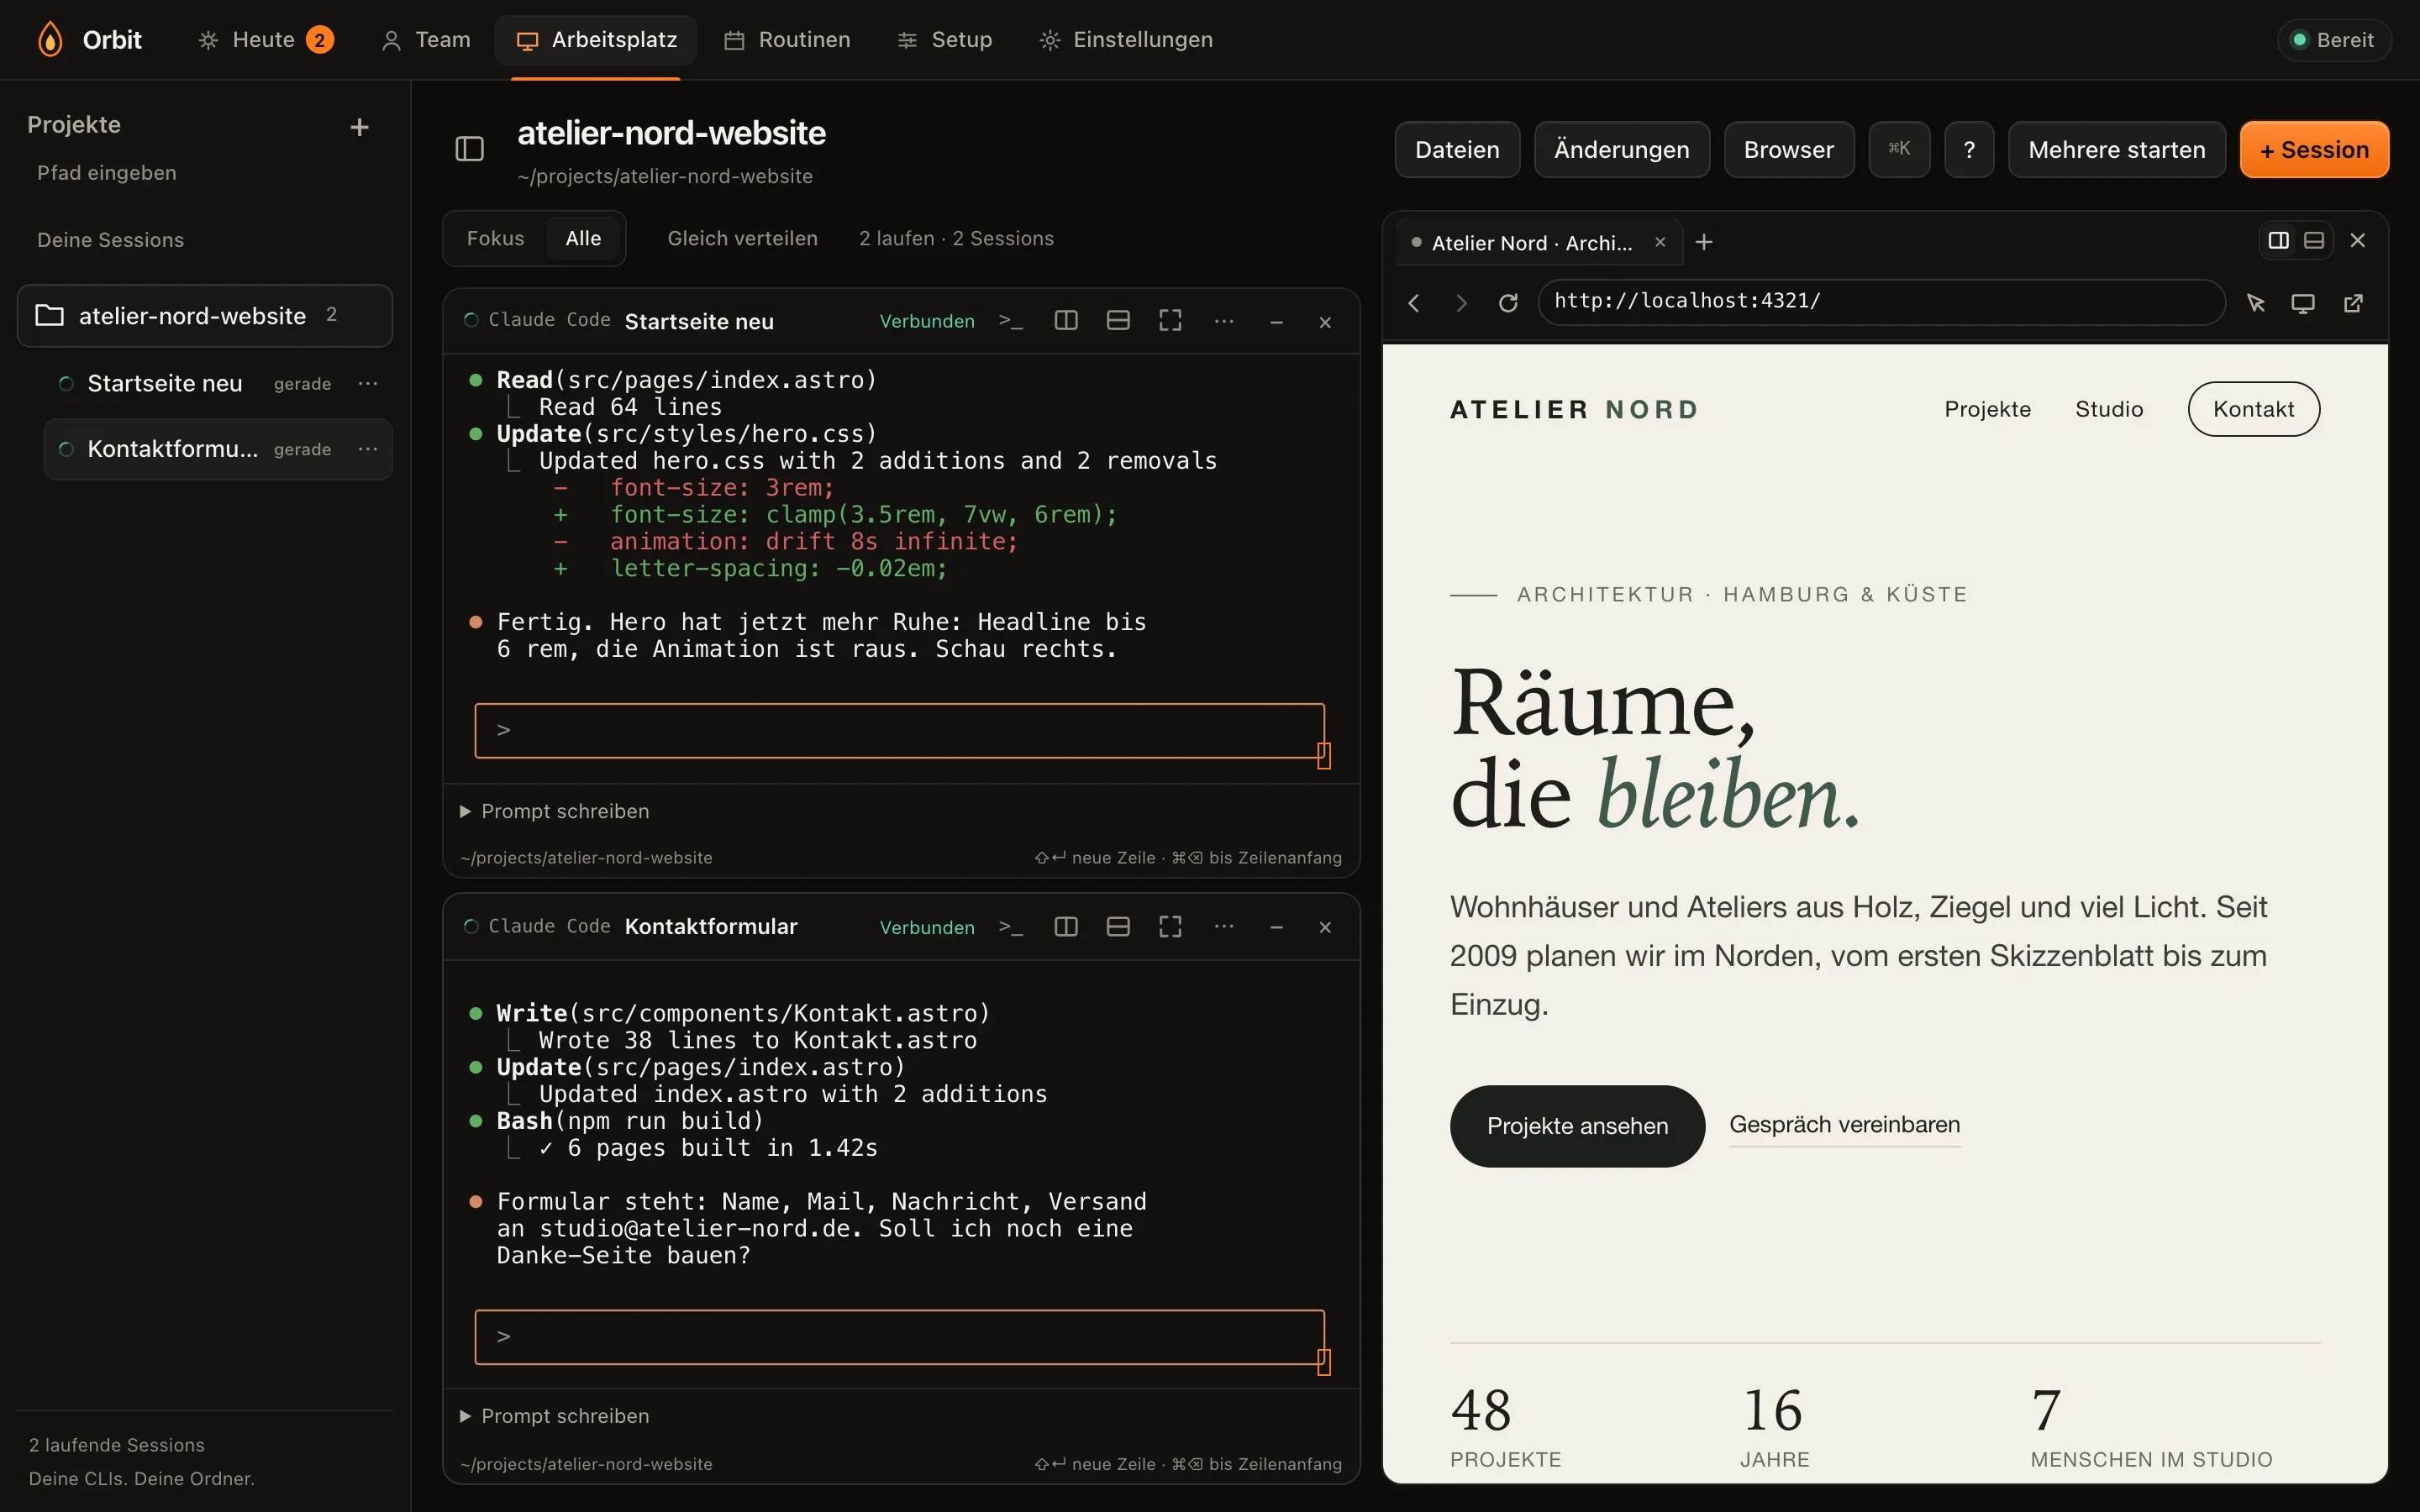
Task: Open the Einstellungen tab
Action: click(x=1126, y=40)
